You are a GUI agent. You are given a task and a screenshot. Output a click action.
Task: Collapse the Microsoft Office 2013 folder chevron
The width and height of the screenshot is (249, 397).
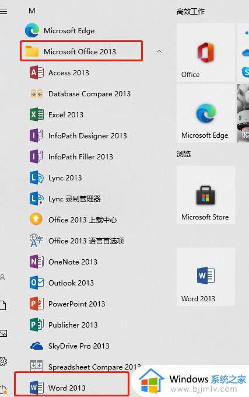(x=159, y=51)
